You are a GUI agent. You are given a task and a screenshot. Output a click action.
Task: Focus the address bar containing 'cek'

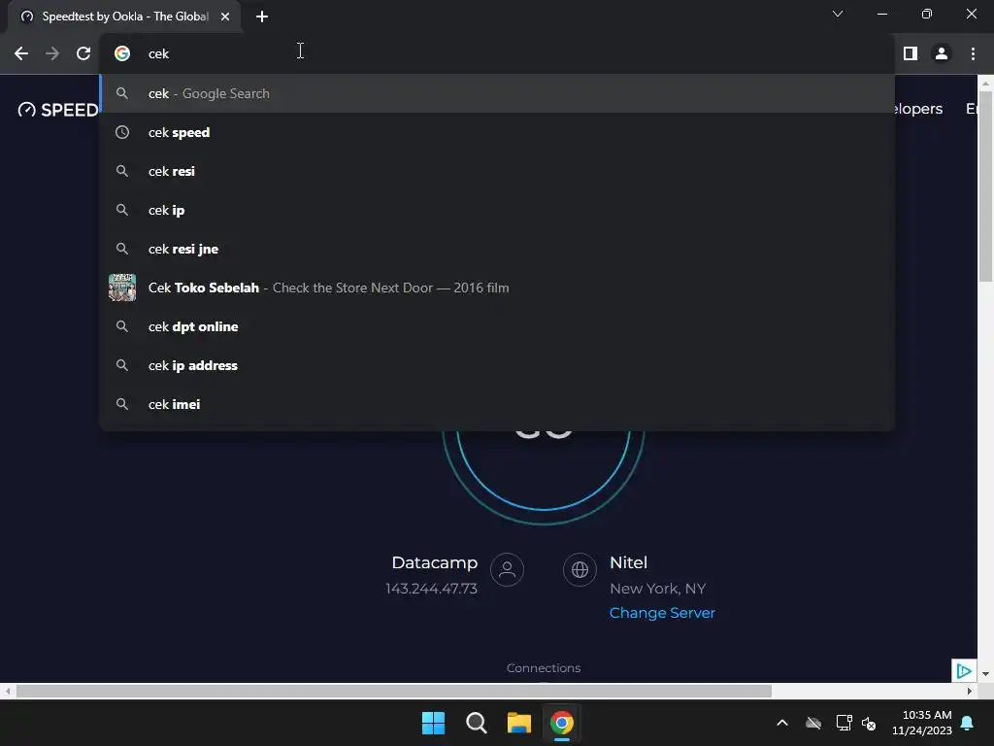point(498,53)
